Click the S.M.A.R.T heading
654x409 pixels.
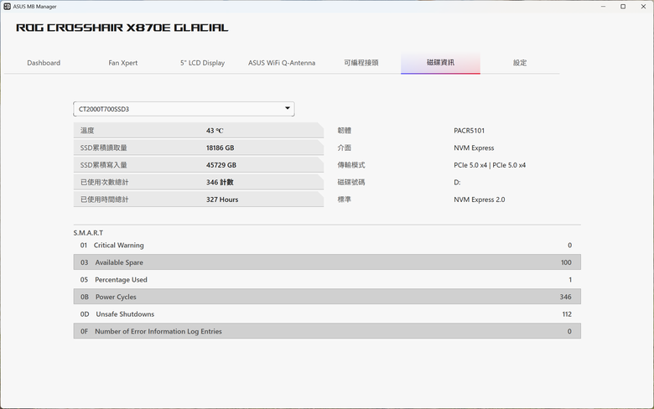[88, 233]
